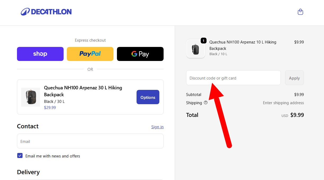Select Google Pay express checkout
The width and height of the screenshot is (324, 180).
pyautogui.click(x=140, y=54)
